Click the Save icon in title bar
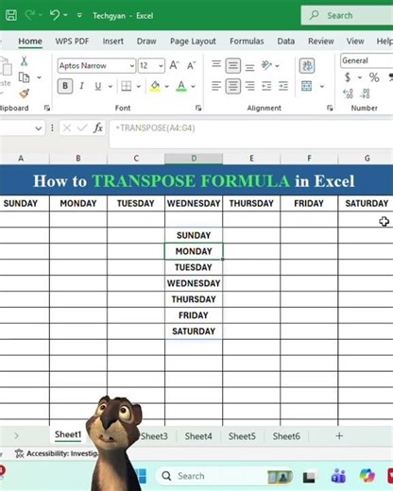The width and height of the screenshot is (393, 491). pyautogui.click(x=11, y=15)
